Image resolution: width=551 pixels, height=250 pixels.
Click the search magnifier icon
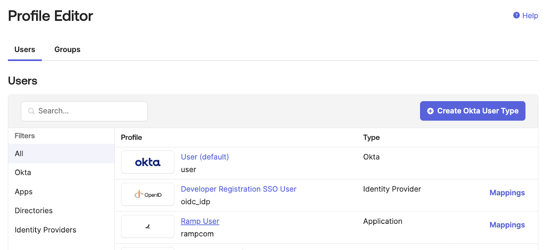tap(31, 111)
